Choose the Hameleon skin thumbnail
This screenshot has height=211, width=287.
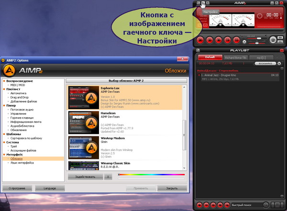coord(84,122)
